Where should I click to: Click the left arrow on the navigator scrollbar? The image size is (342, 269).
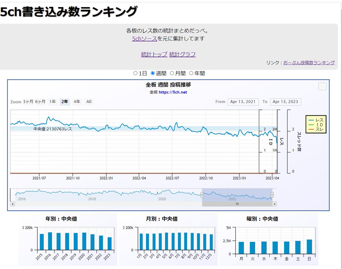[x=12, y=204]
